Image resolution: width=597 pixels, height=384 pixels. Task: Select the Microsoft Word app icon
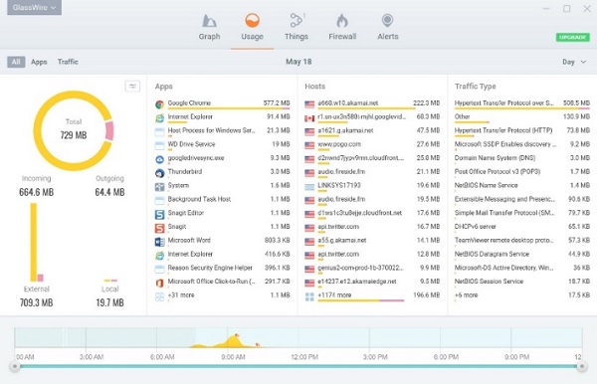click(159, 242)
